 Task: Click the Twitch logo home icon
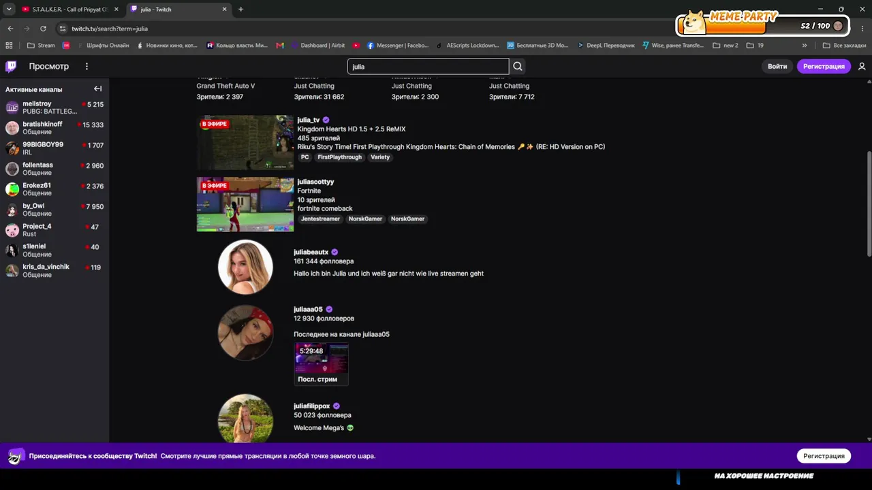pos(11,66)
